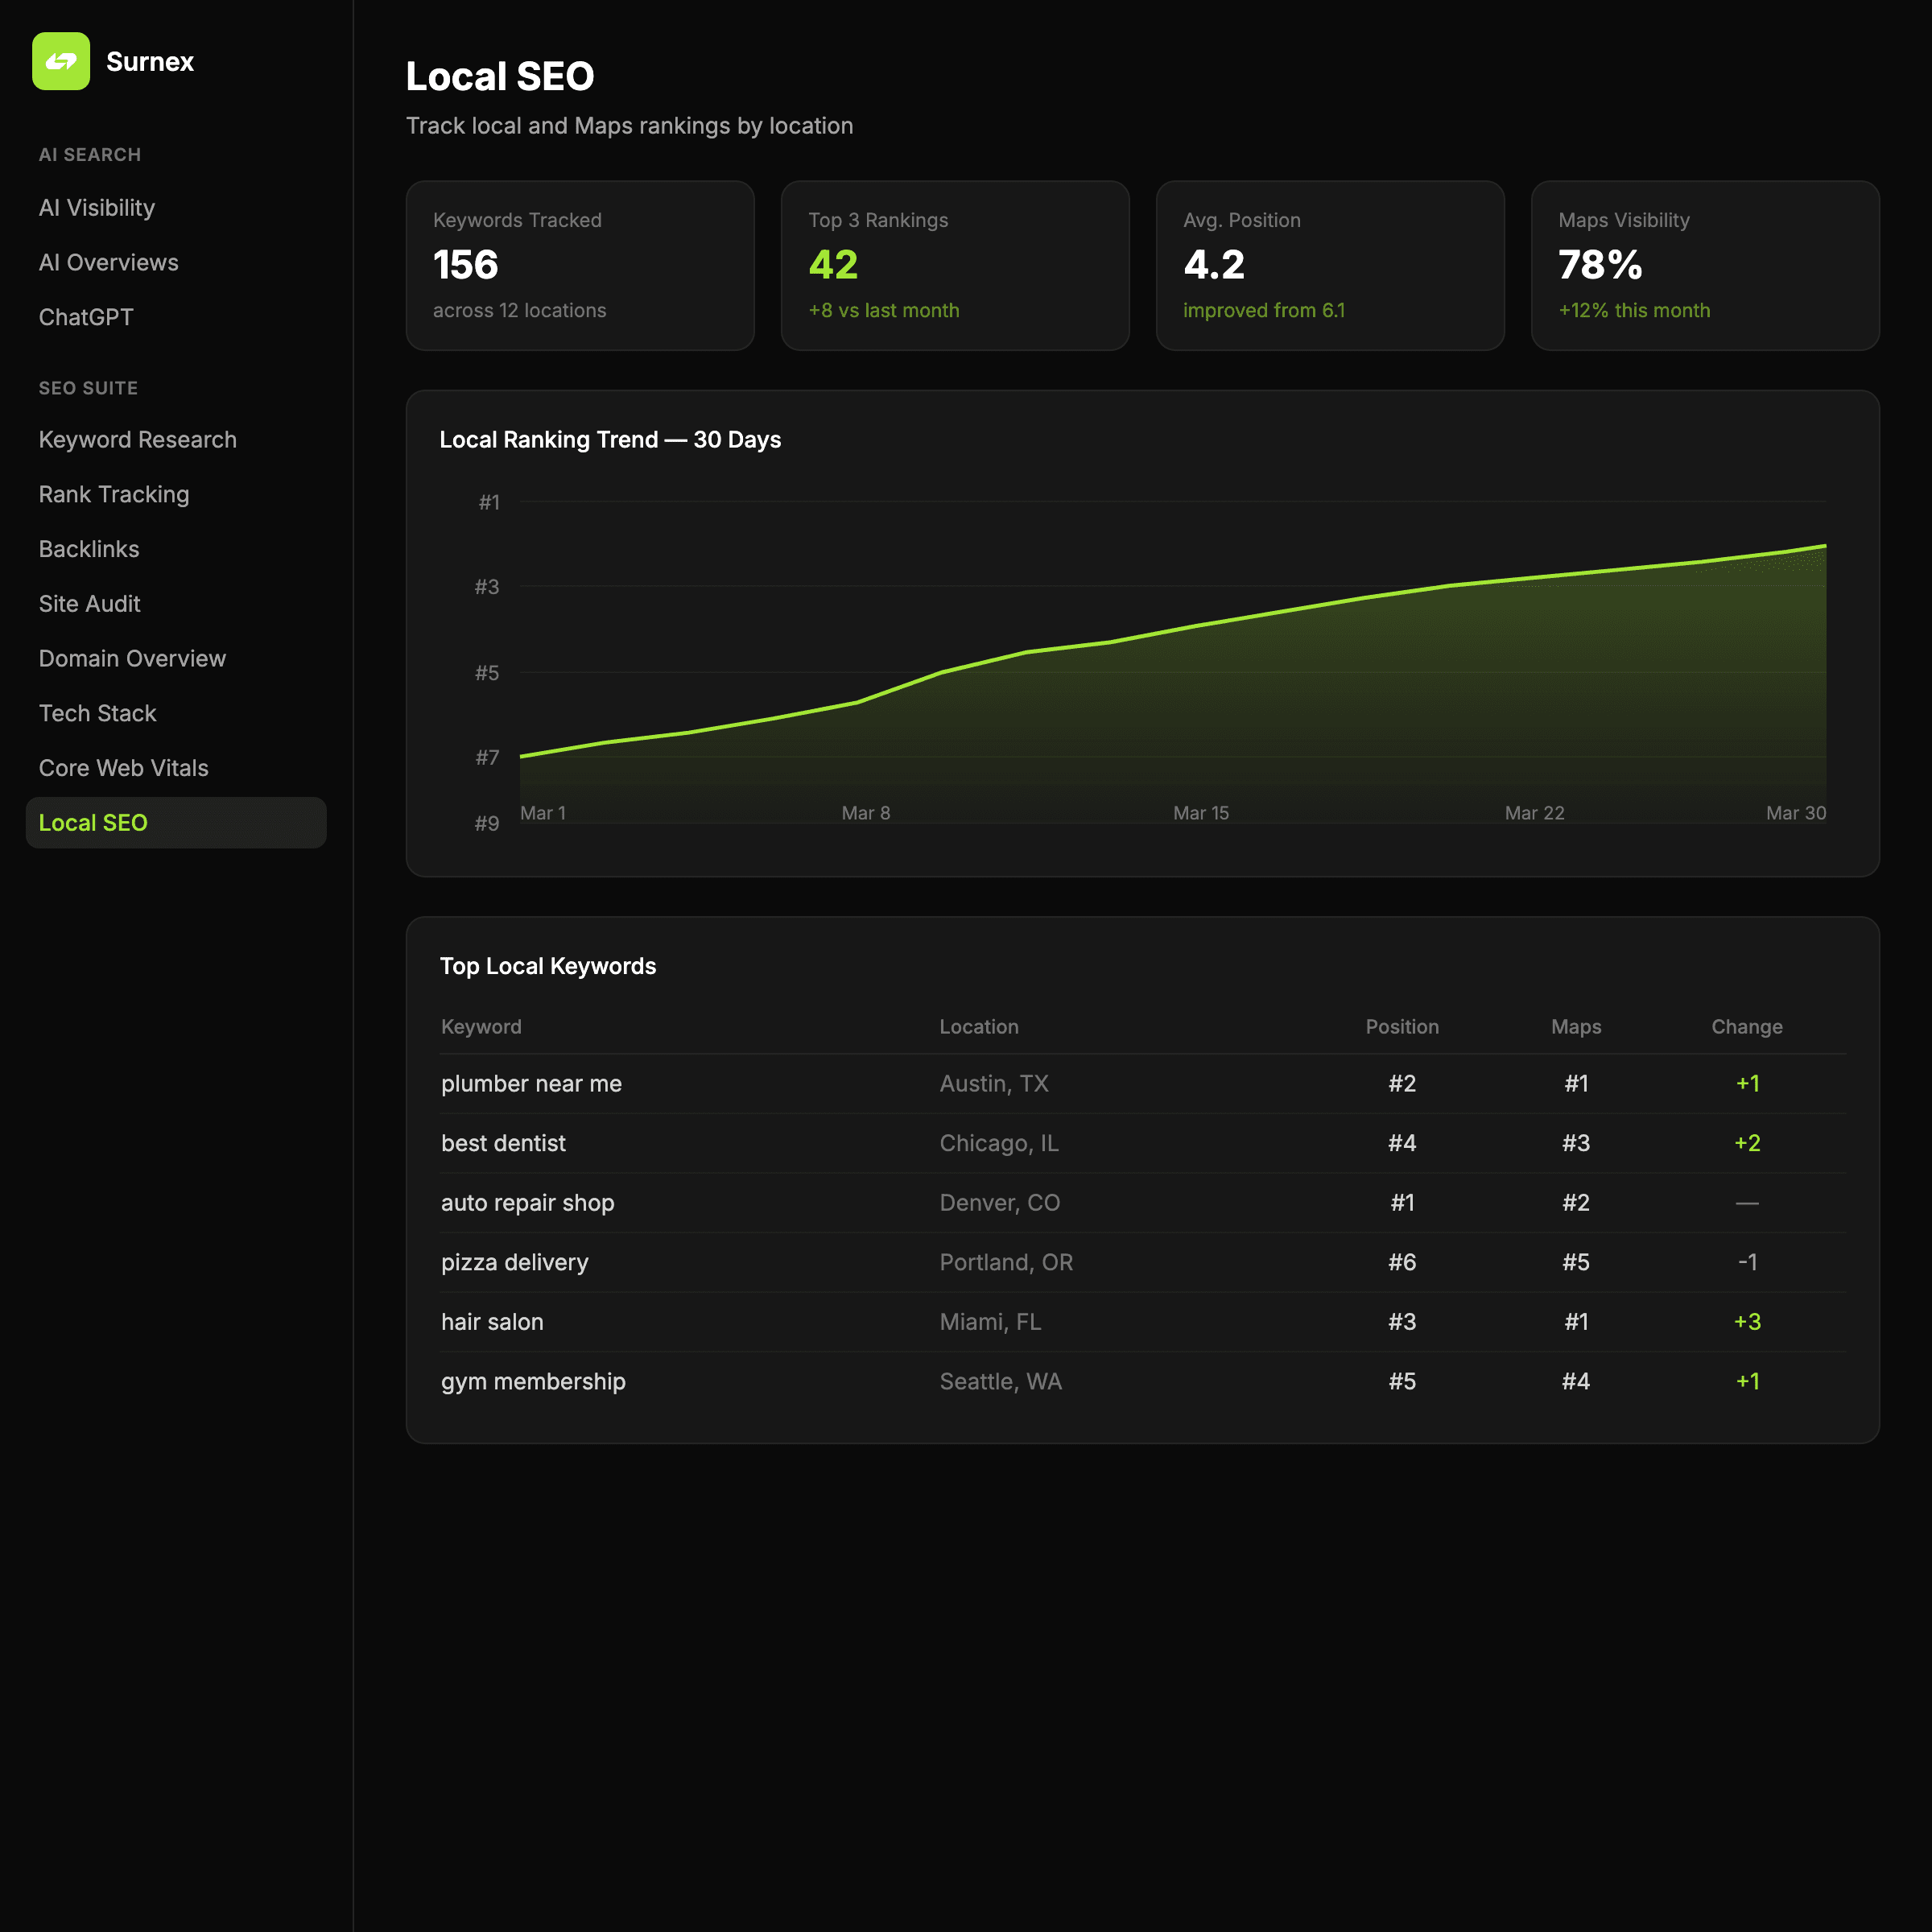Open Tech Stack menu item
1932x1932 pixels.
coord(98,714)
